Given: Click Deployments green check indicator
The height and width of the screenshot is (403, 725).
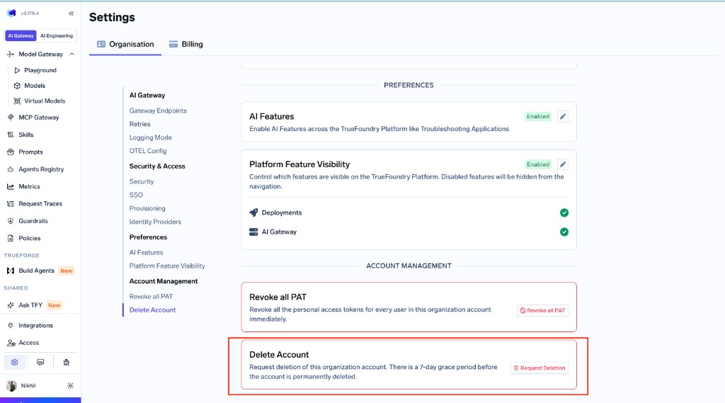Looking at the screenshot, I should pos(564,213).
